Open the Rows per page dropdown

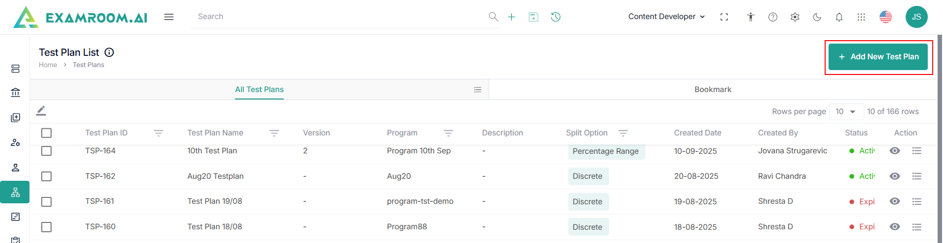pos(846,112)
